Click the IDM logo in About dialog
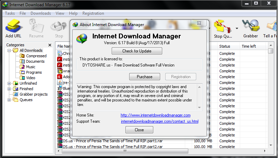Viewport: 278px width, 158px height. 82,38
